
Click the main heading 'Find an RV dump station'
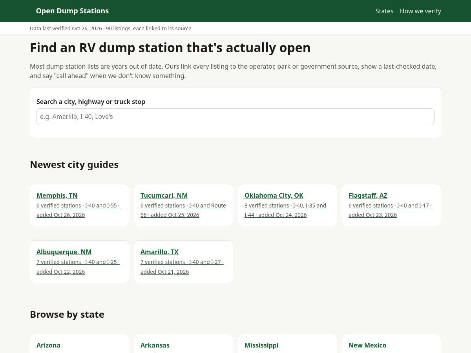pos(106,47)
